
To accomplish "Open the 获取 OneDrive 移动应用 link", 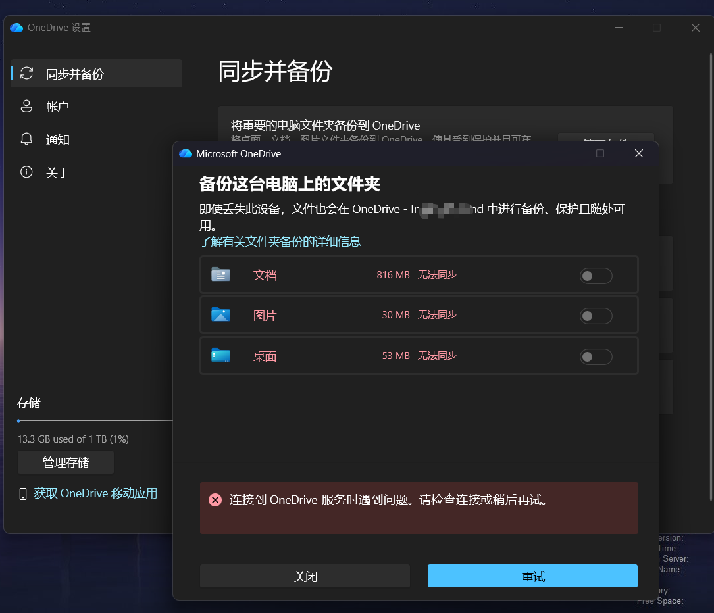I will tap(95, 493).
